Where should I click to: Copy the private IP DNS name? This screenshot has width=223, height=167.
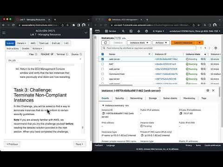pos(142,135)
